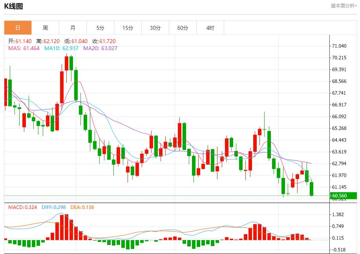The width and height of the screenshot is (360, 254).
Task: Switch to the 月 monthly tab
Action: pyautogui.click(x=73, y=28)
